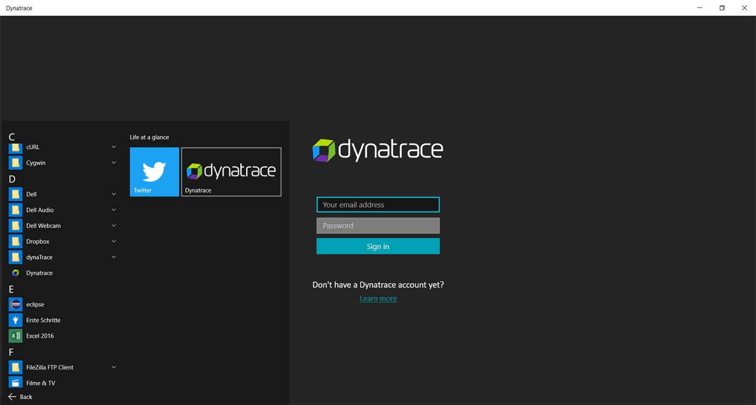This screenshot has width=756, height=405.
Task: Click the Dell Webcam folder icon
Action: [x=16, y=226]
